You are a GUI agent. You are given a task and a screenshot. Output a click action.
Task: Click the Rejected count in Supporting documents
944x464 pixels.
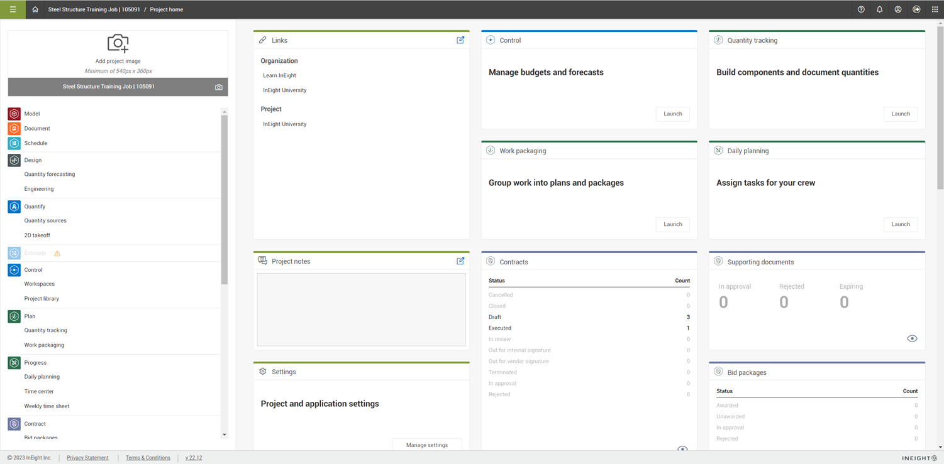point(784,303)
